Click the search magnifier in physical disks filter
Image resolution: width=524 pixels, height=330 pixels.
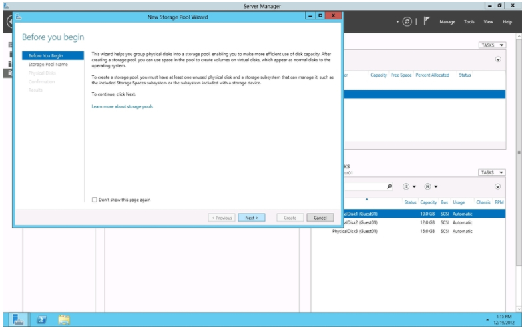pos(389,186)
